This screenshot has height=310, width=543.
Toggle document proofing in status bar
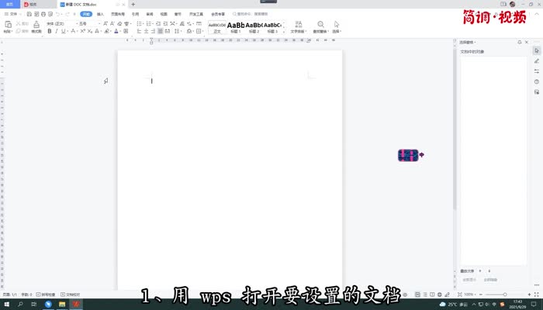click(71, 294)
